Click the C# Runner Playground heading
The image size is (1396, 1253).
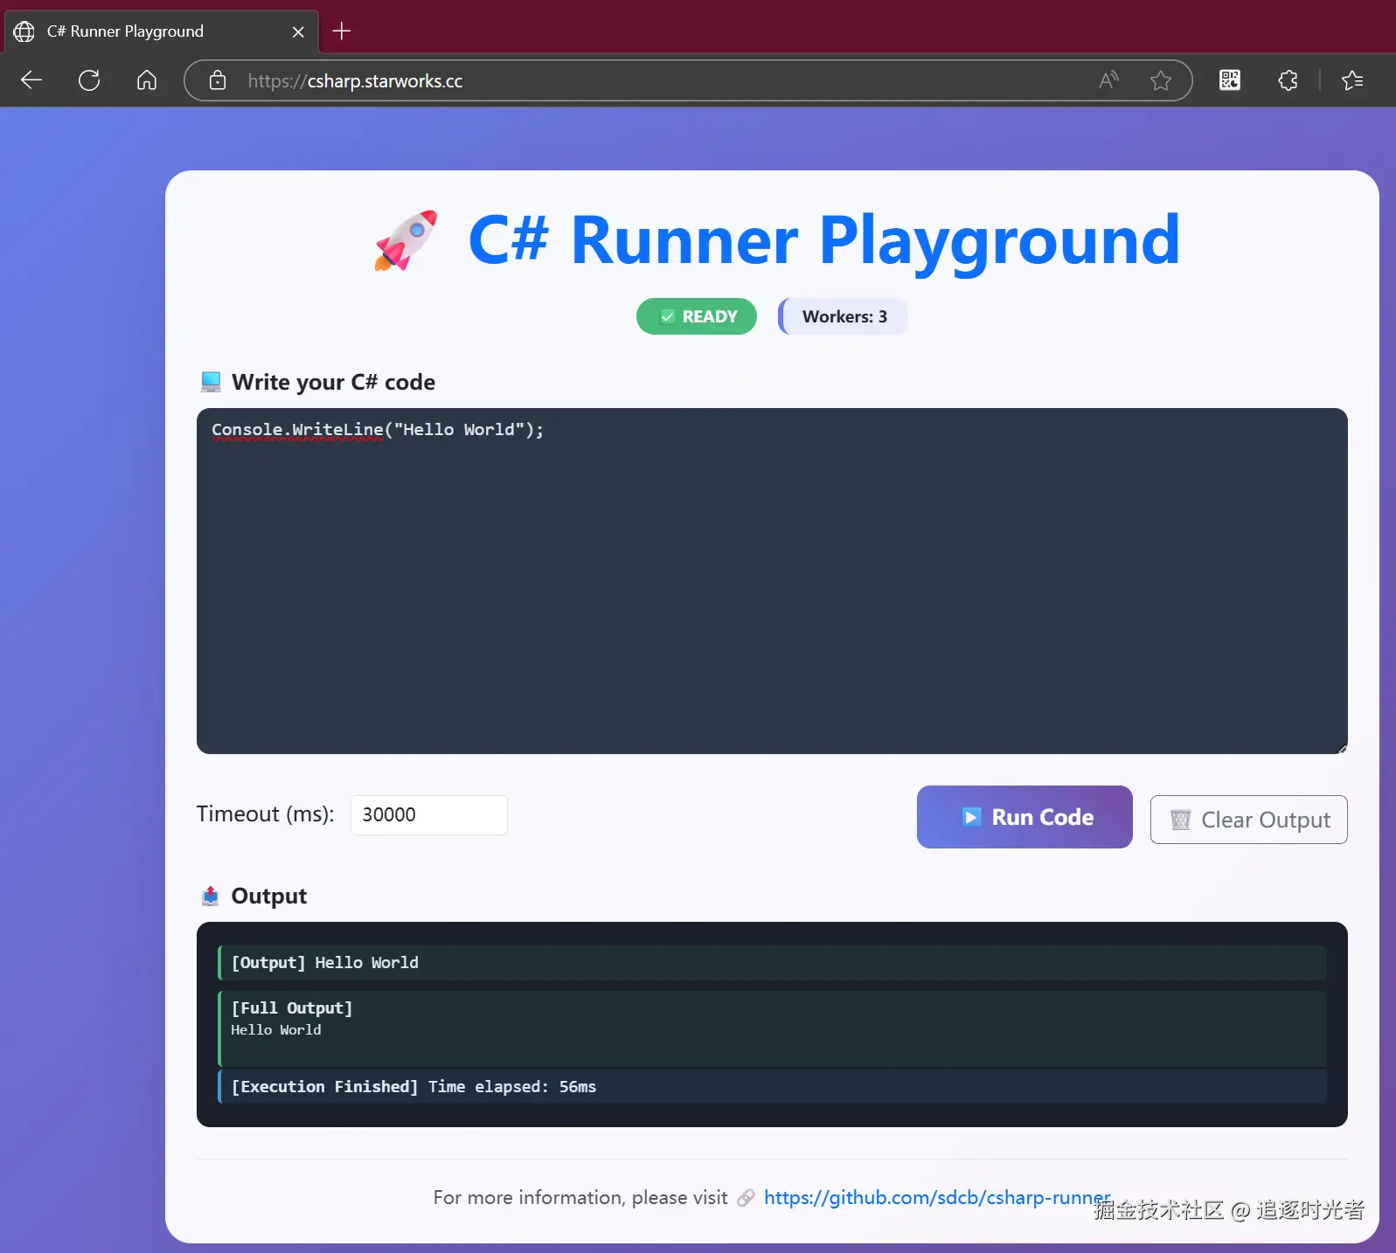[824, 240]
